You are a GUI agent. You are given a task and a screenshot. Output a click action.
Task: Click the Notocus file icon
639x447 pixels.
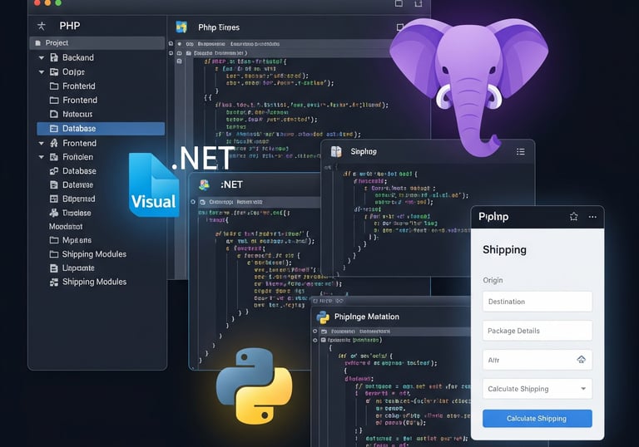coord(54,114)
